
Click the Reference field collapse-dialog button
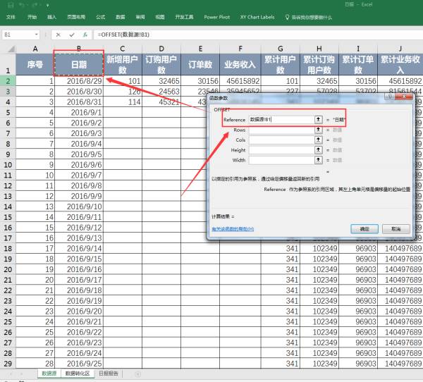click(319, 120)
